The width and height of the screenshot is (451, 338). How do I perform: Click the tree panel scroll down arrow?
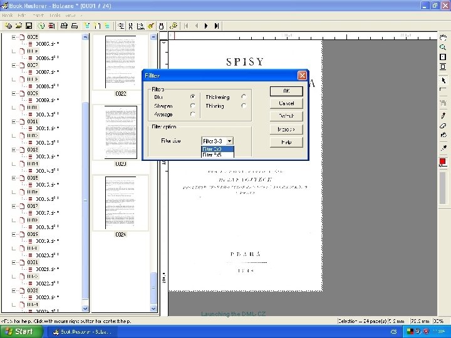[x=85, y=309]
